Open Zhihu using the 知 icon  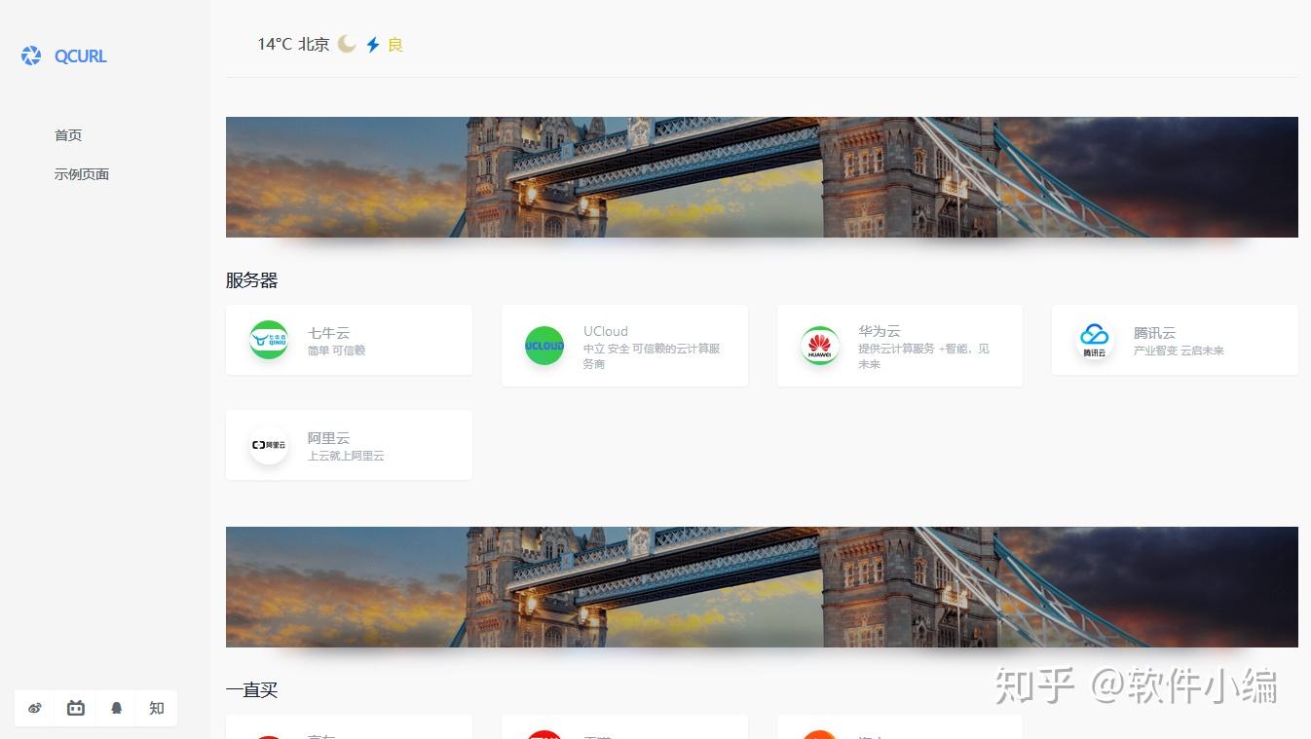pos(156,708)
